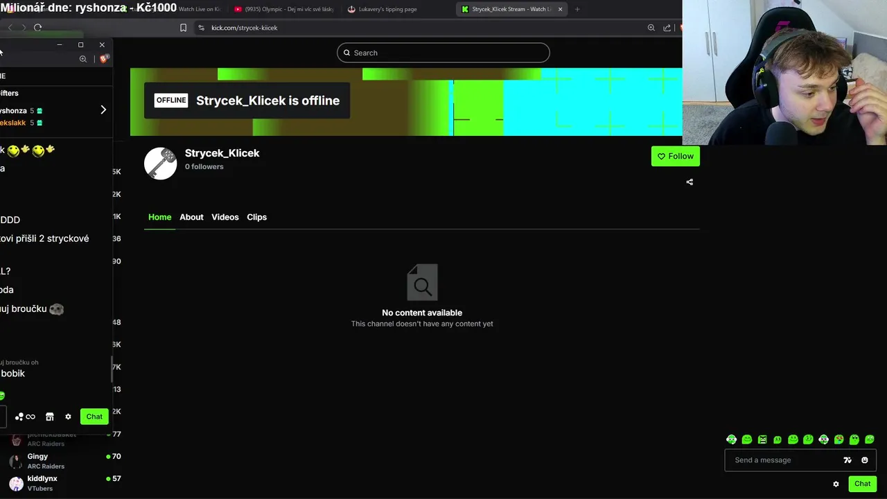Open Gingy's avatar in sidebar
This screenshot has height=499, width=887.
[x=16, y=461]
